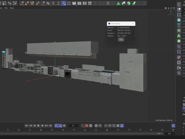Viewport: 185px width, 139px height.
Task: Click the record active objects button
Action: tap(82, 125)
